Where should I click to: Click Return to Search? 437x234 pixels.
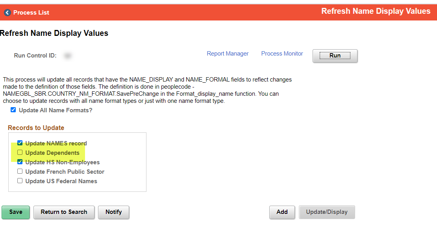[x=64, y=212]
